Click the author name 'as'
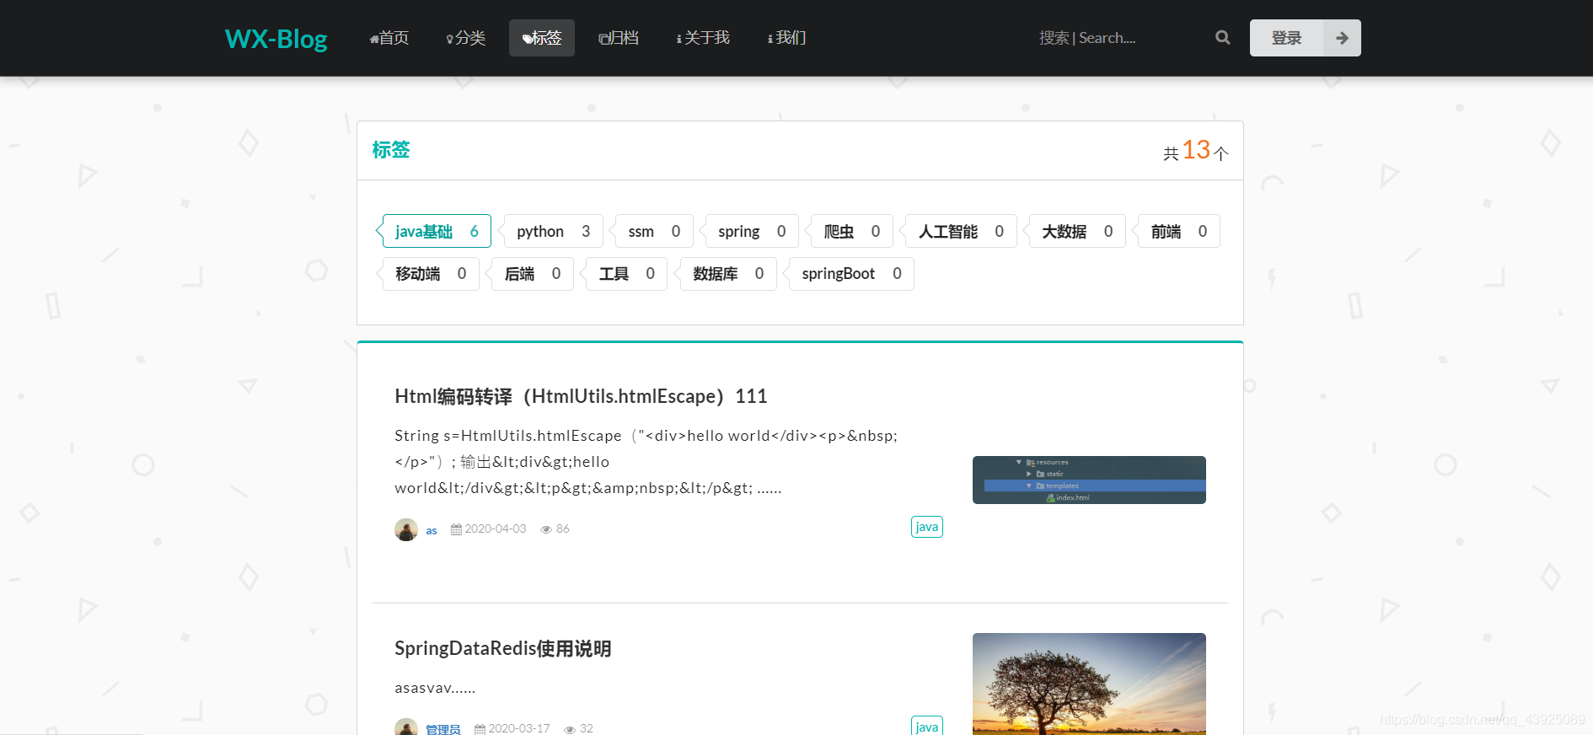This screenshot has height=735, width=1593. (x=432, y=530)
